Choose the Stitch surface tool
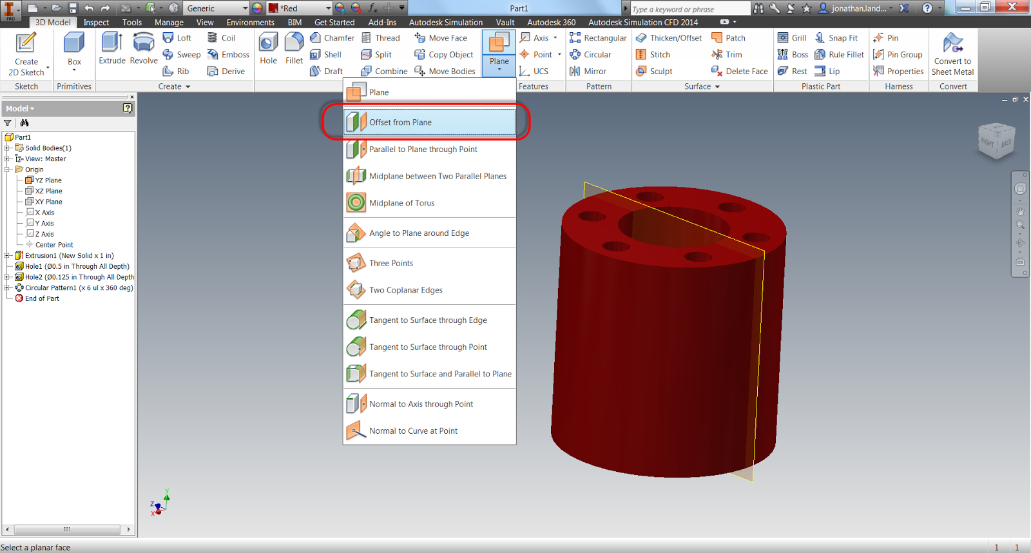The height and width of the screenshot is (553, 1031). pos(653,55)
